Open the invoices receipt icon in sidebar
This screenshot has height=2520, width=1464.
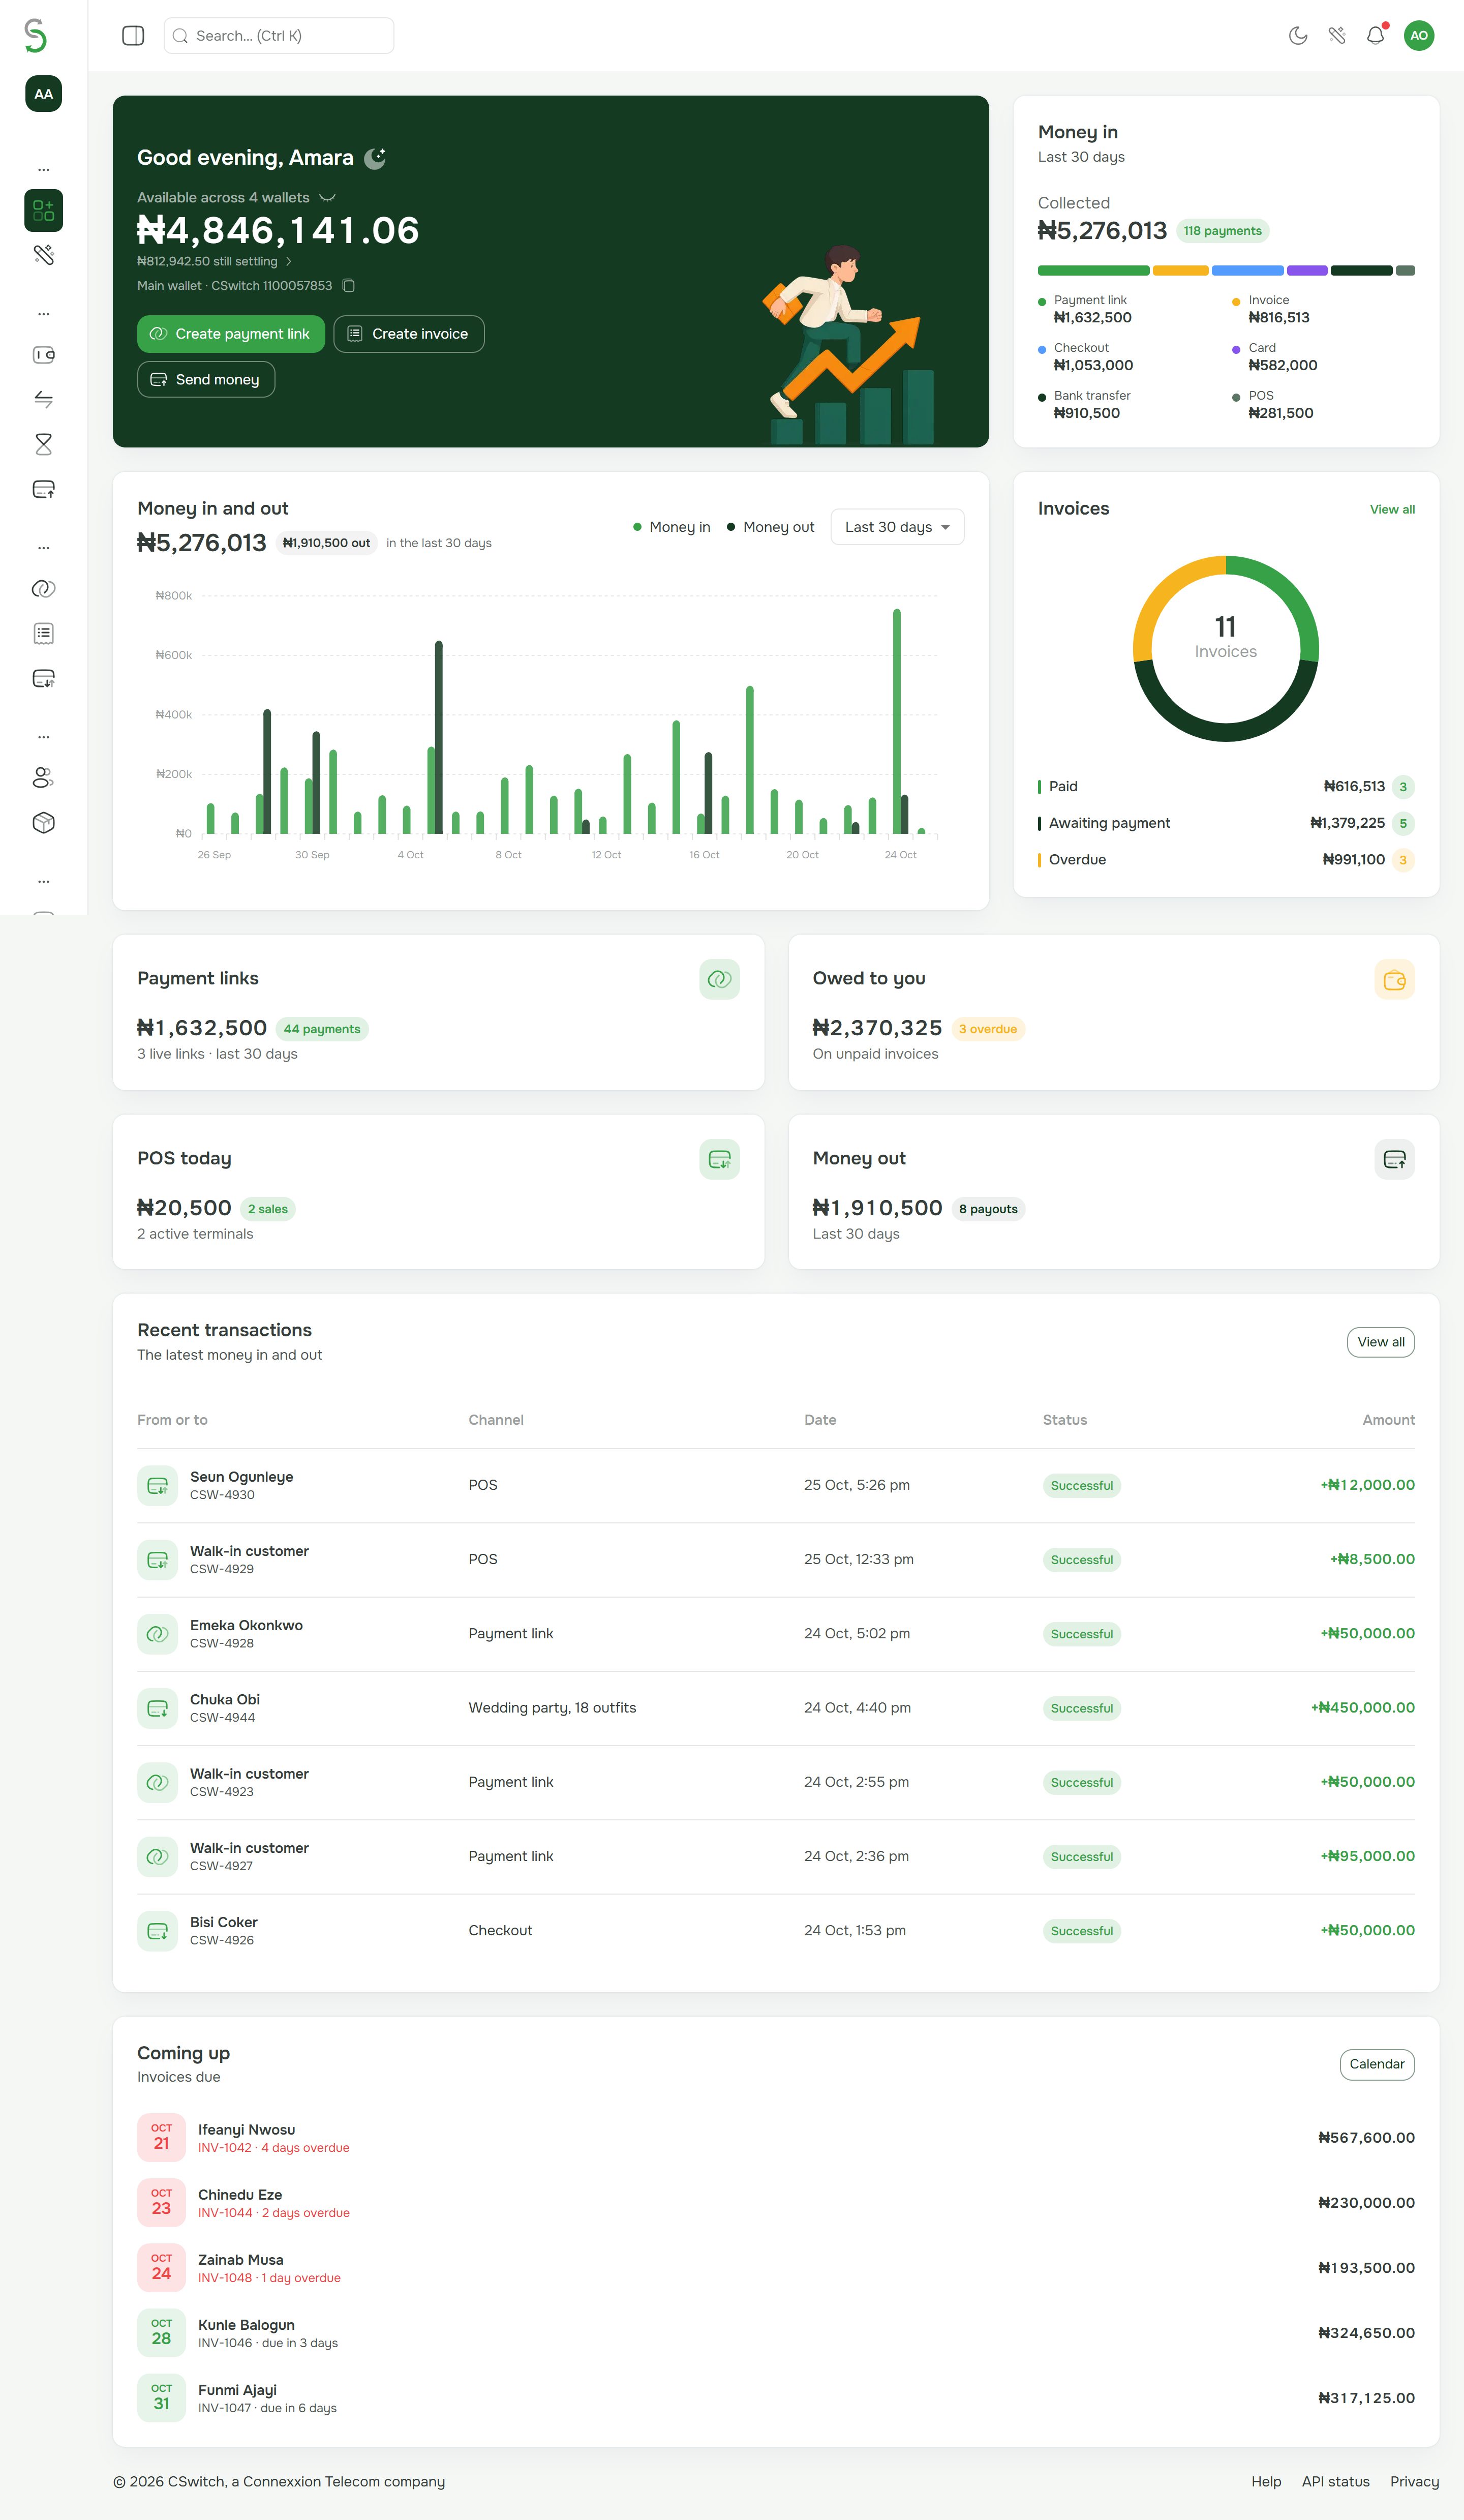(x=43, y=633)
